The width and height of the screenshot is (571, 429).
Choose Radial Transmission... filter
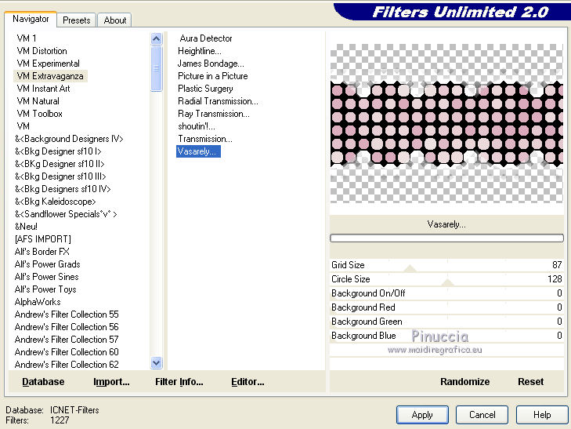coord(218,101)
